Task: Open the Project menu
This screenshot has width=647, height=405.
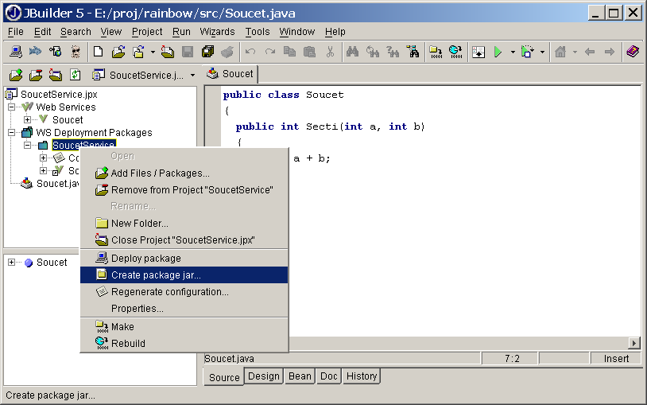Action: [147, 31]
